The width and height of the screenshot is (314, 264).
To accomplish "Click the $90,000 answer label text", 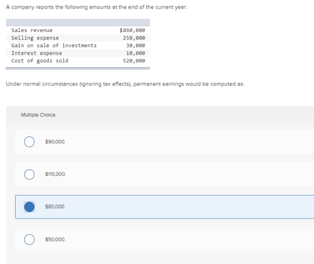I will tap(56, 142).
